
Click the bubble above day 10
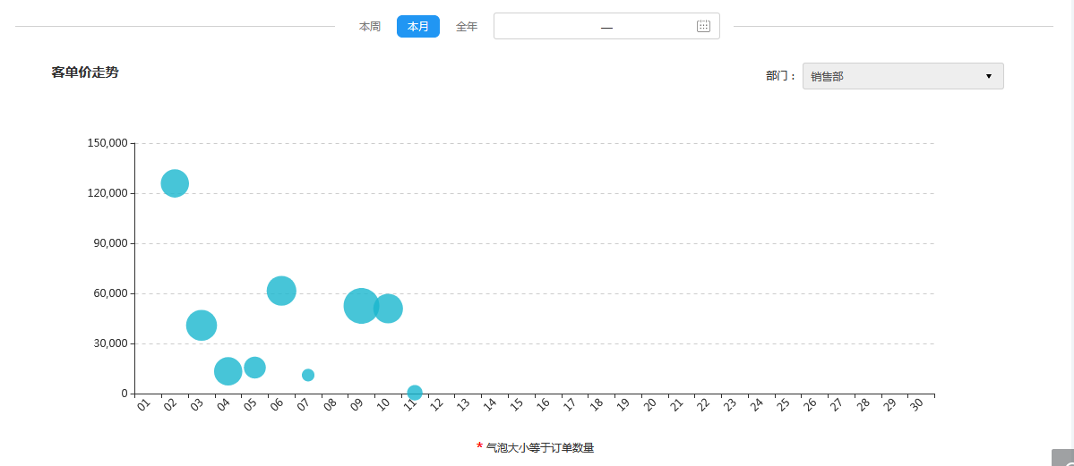click(388, 308)
